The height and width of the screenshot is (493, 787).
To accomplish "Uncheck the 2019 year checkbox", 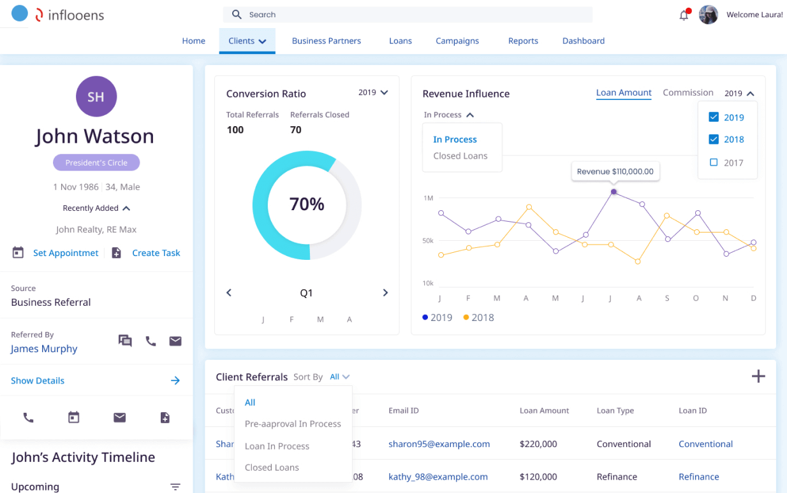I will pyautogui.click(x=715, y=117).
